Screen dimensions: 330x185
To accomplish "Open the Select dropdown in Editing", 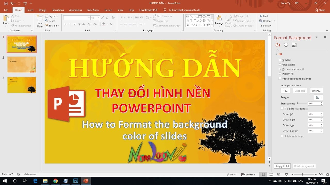I will [x=265, y=26].
